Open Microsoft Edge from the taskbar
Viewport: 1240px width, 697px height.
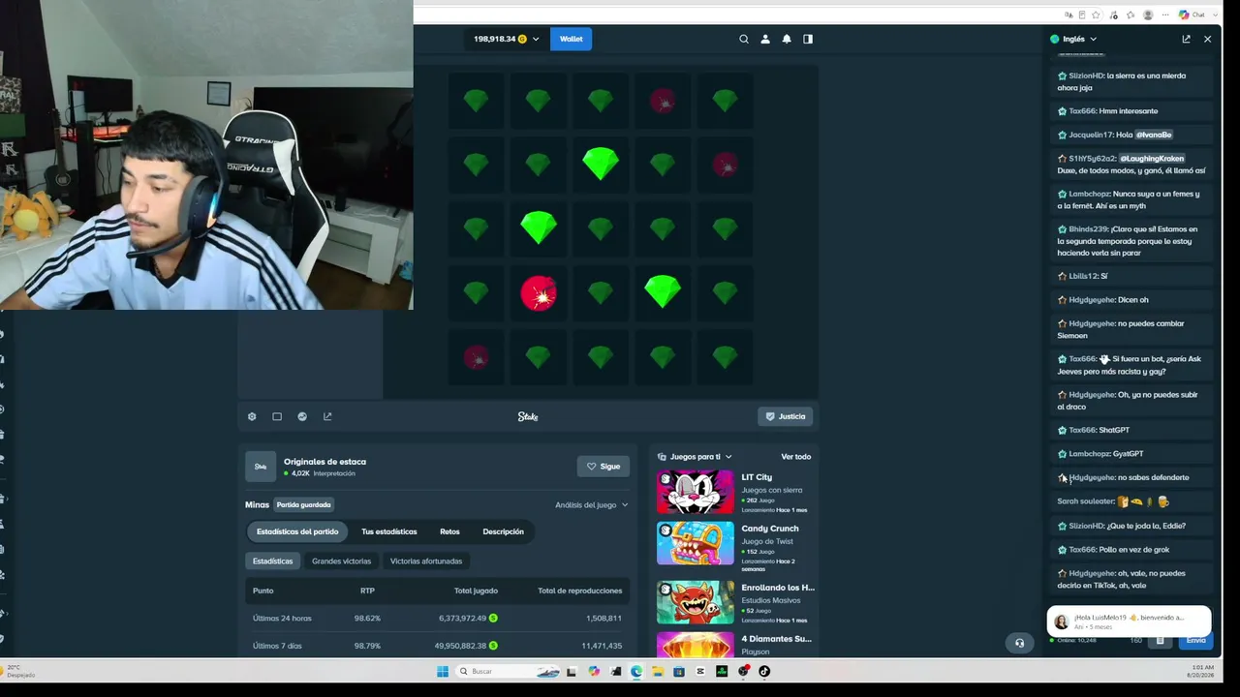[x=636, y=671]
